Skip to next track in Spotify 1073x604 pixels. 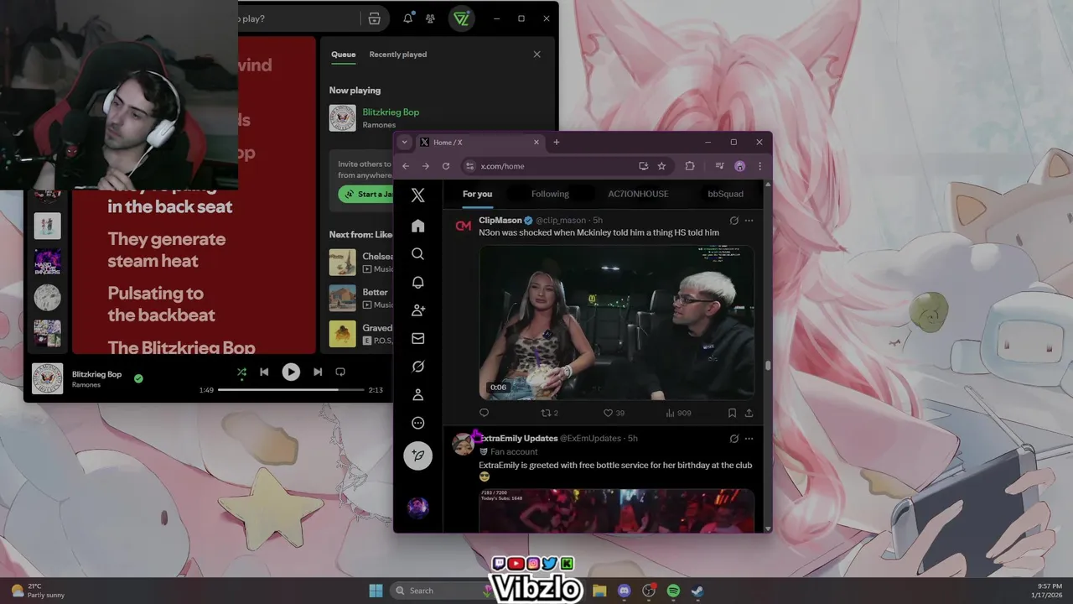[x=318, y=372]
